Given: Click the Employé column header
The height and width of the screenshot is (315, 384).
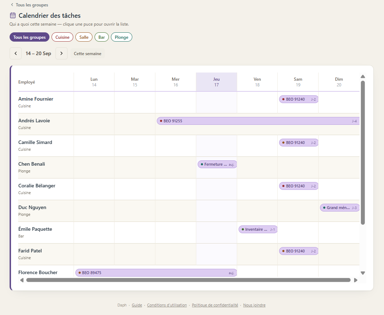Looking at the screenshot, I should [46, 82].
